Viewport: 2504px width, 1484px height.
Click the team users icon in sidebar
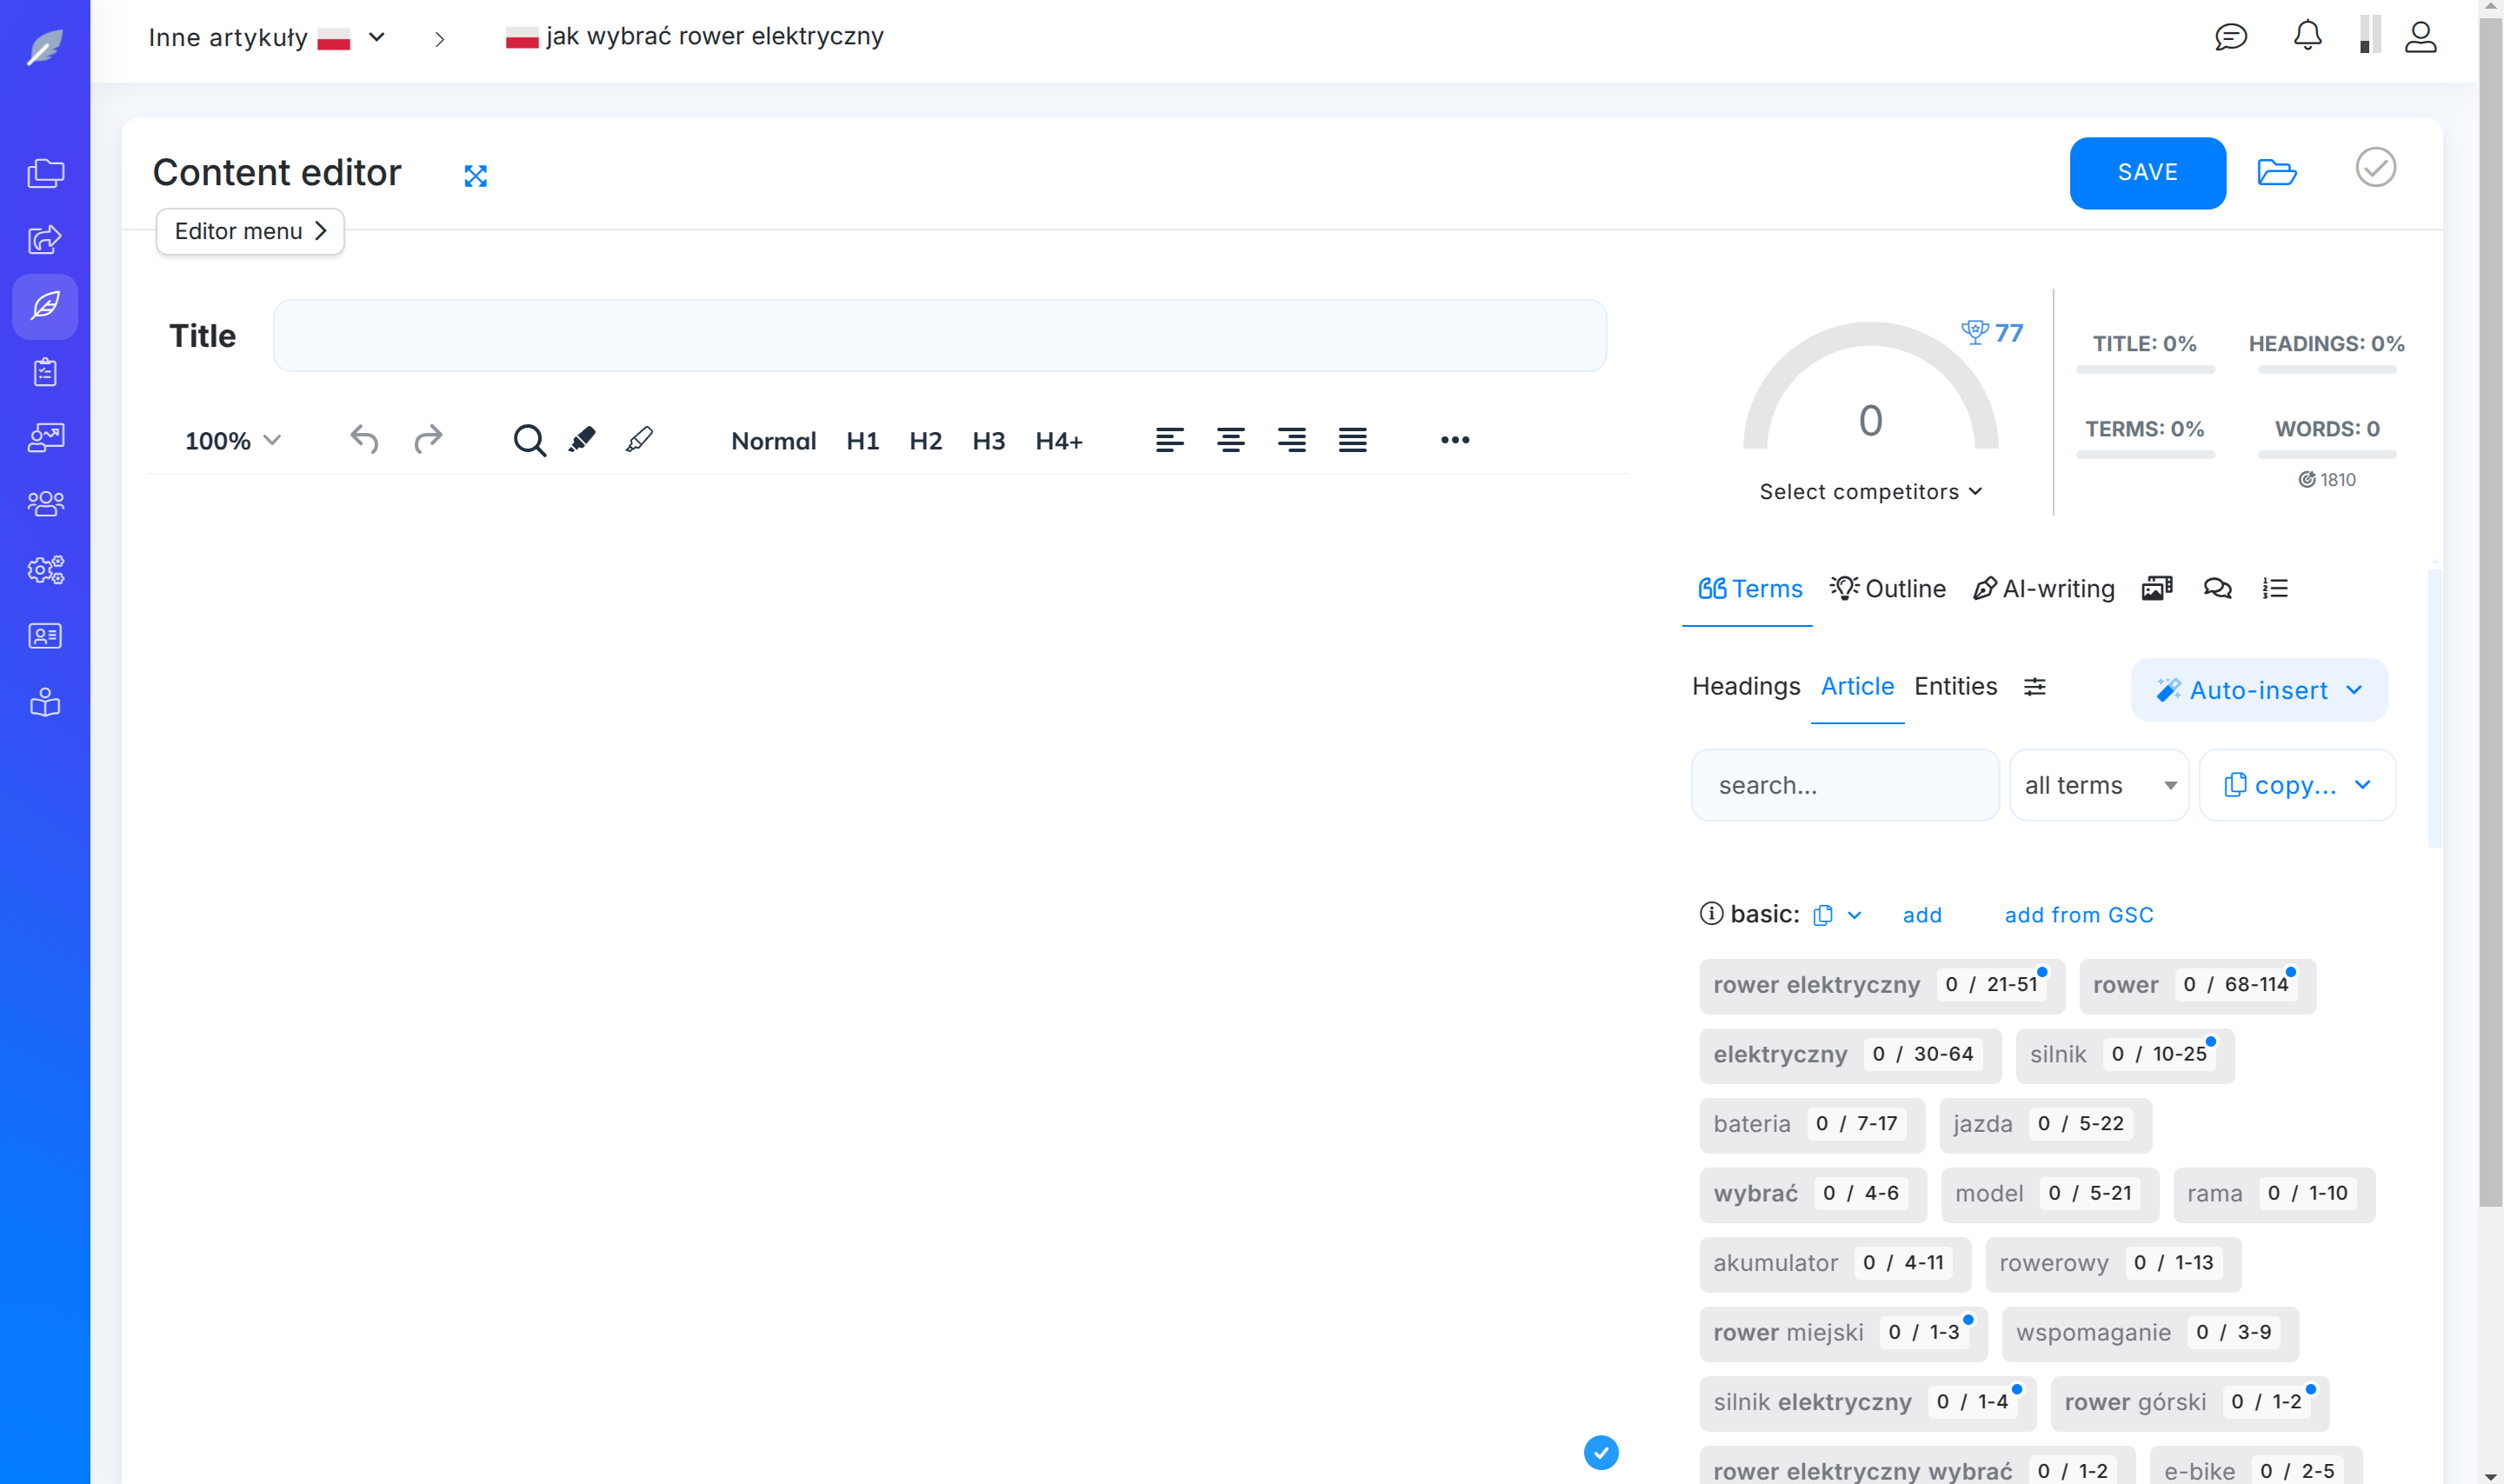pyautogui.click(x=45, y=503)
